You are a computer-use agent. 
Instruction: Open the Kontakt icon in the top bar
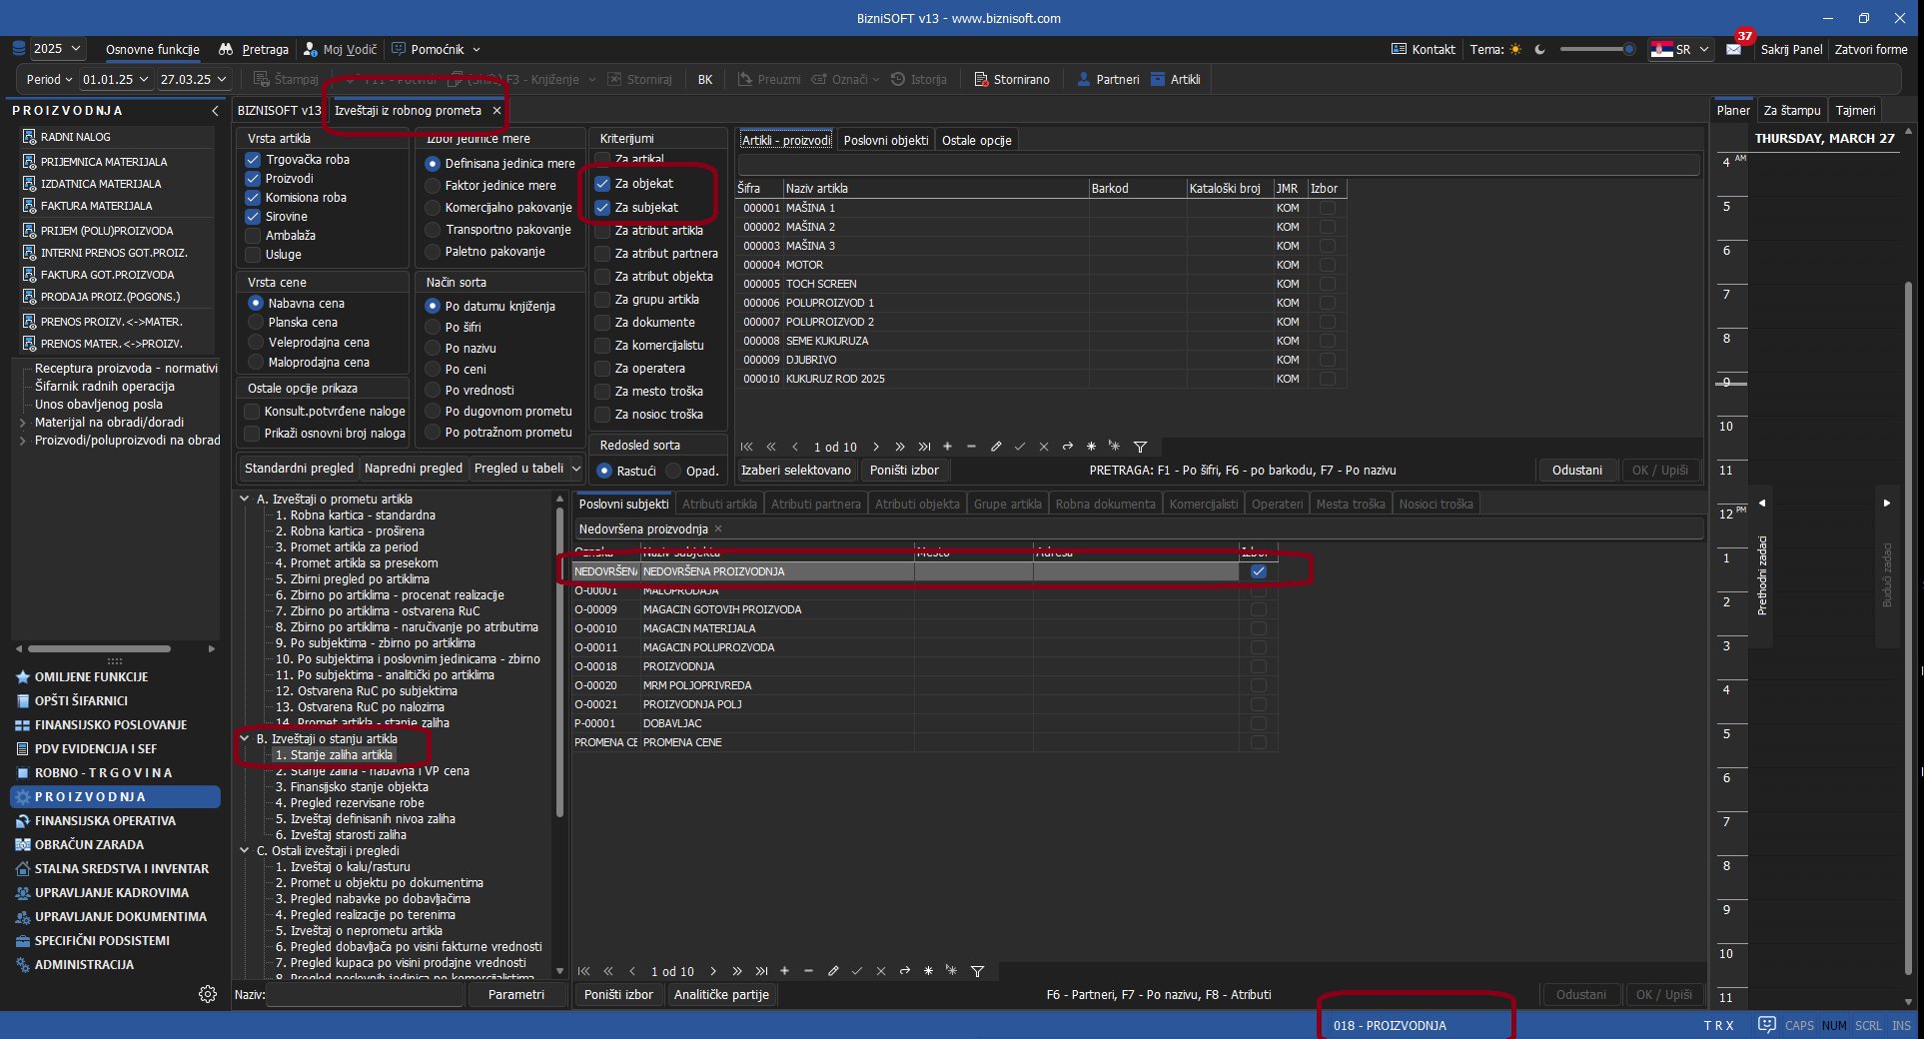[1399, 50]
